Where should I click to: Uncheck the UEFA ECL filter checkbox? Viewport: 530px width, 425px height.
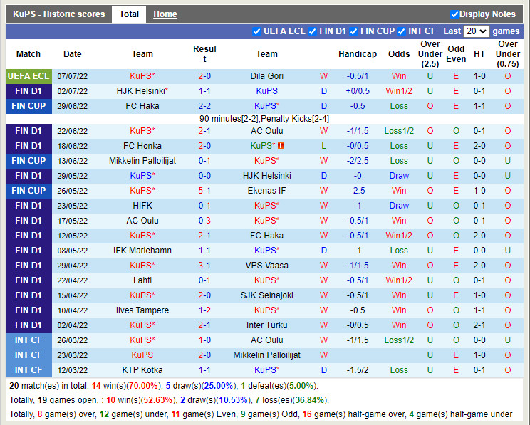(x=257, y=31)
